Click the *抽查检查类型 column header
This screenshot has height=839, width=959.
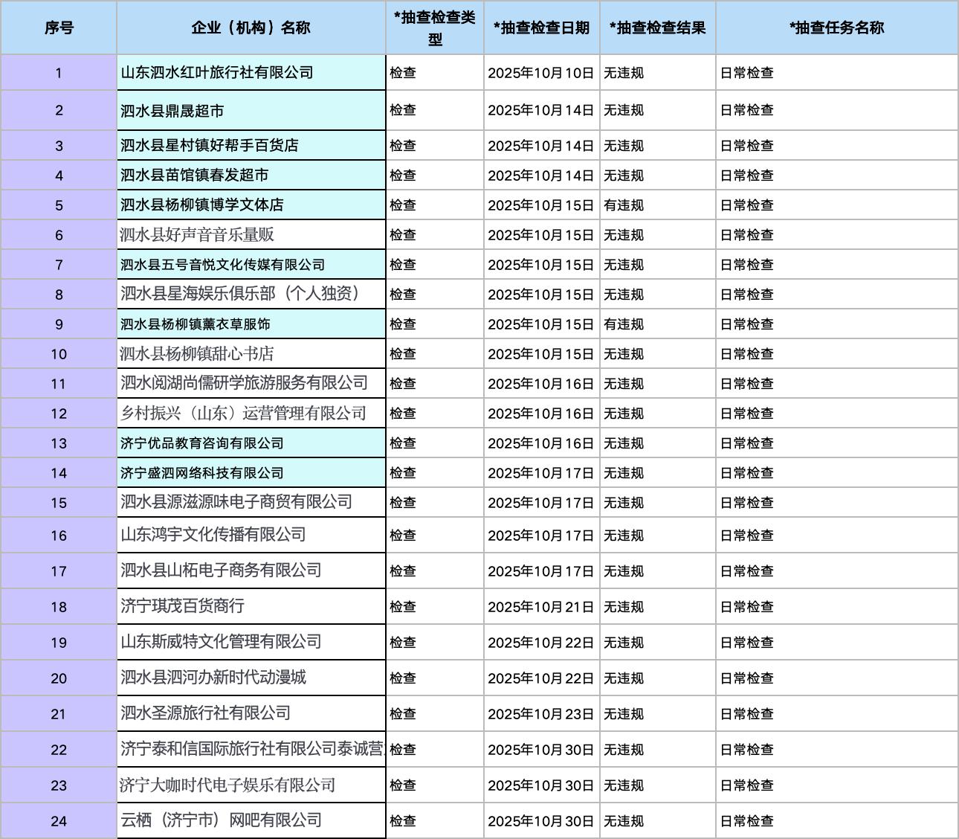(435, 28)
